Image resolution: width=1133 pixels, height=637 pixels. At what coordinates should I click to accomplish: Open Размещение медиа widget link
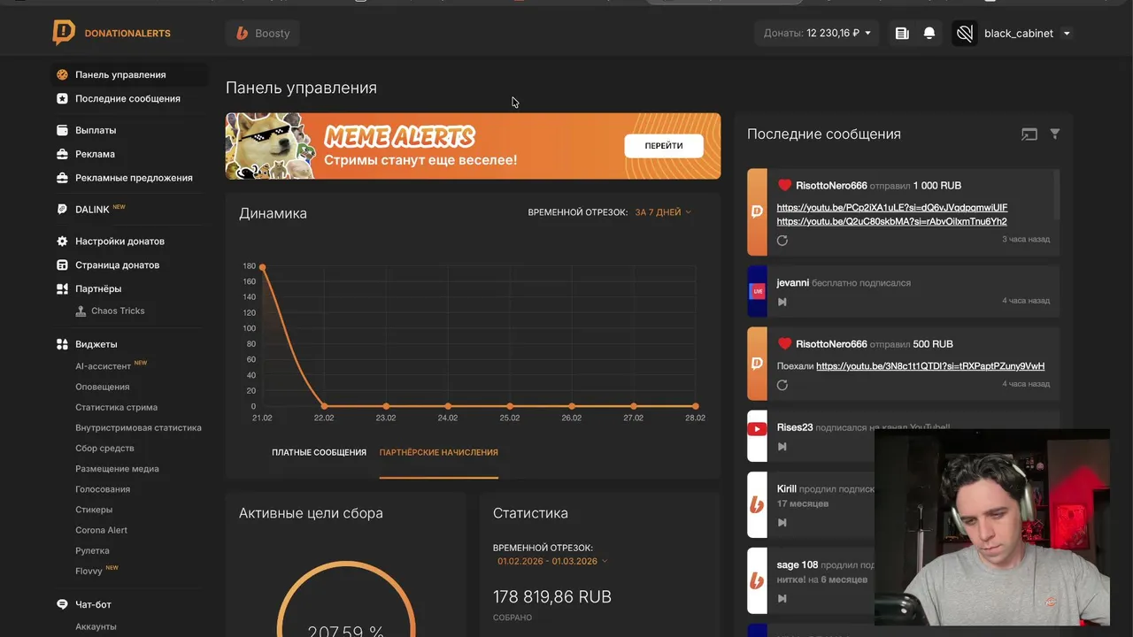tap(117, 469)
